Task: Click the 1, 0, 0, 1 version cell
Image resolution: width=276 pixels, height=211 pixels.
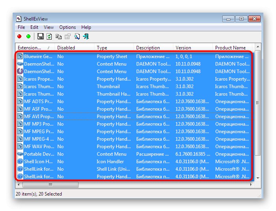Action: [x=184, y=57]
